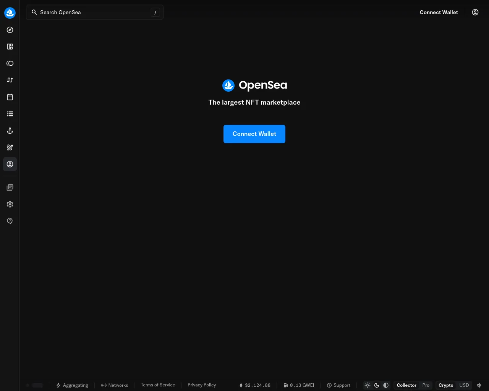Image resolution: width=489 pixels, height=391 pixels.
Task: Select Crypto currency display
Action: coord(446,385)
